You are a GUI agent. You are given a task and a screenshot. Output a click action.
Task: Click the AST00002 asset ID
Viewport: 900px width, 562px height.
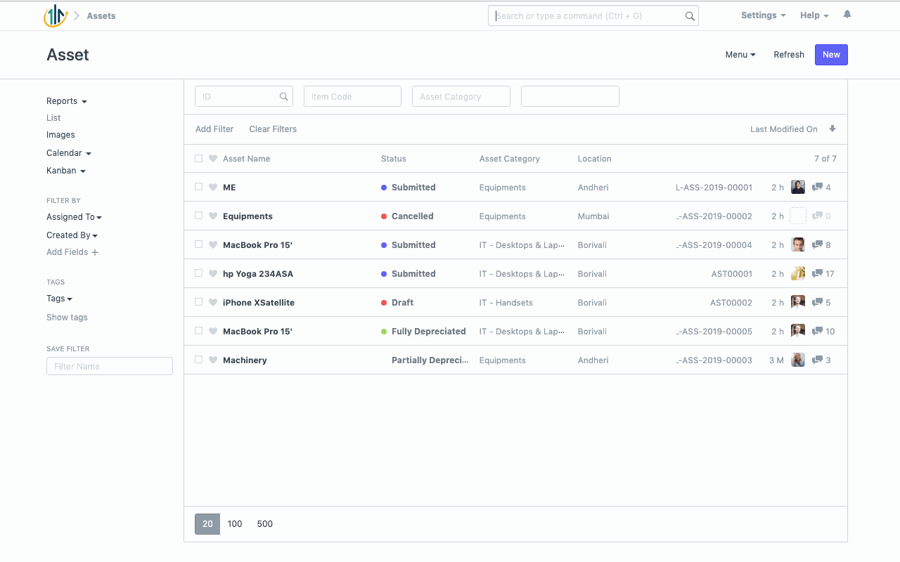[x=731, y=303]
